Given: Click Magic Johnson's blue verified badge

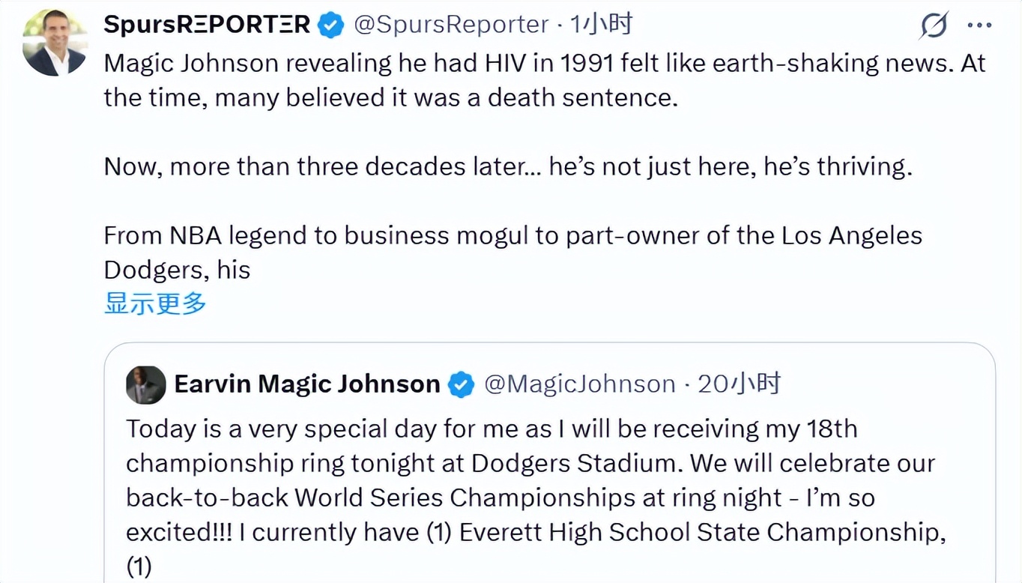Looking at the screenshot, I should pos(461,385).
